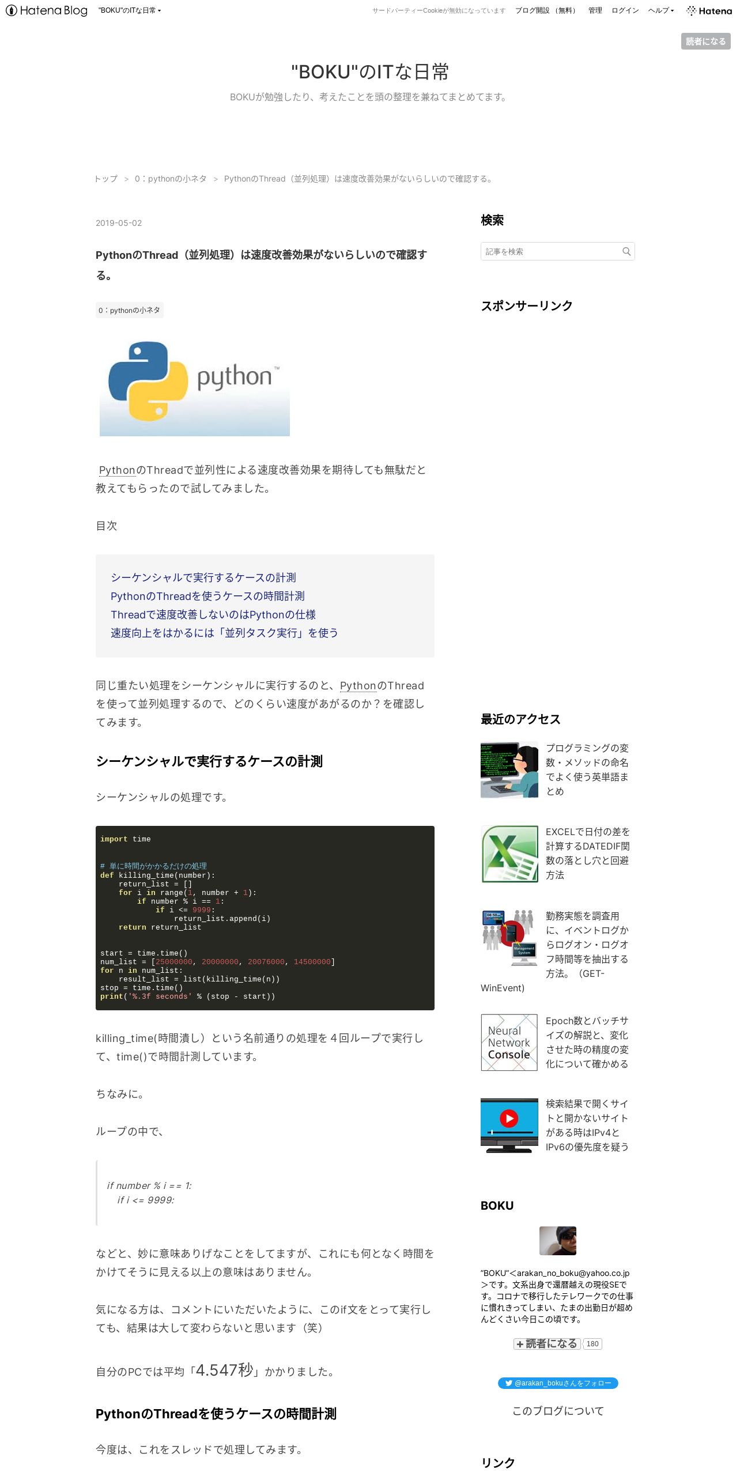Click the 0：pythonの小ネタ category tag

(x=130, y=310)
